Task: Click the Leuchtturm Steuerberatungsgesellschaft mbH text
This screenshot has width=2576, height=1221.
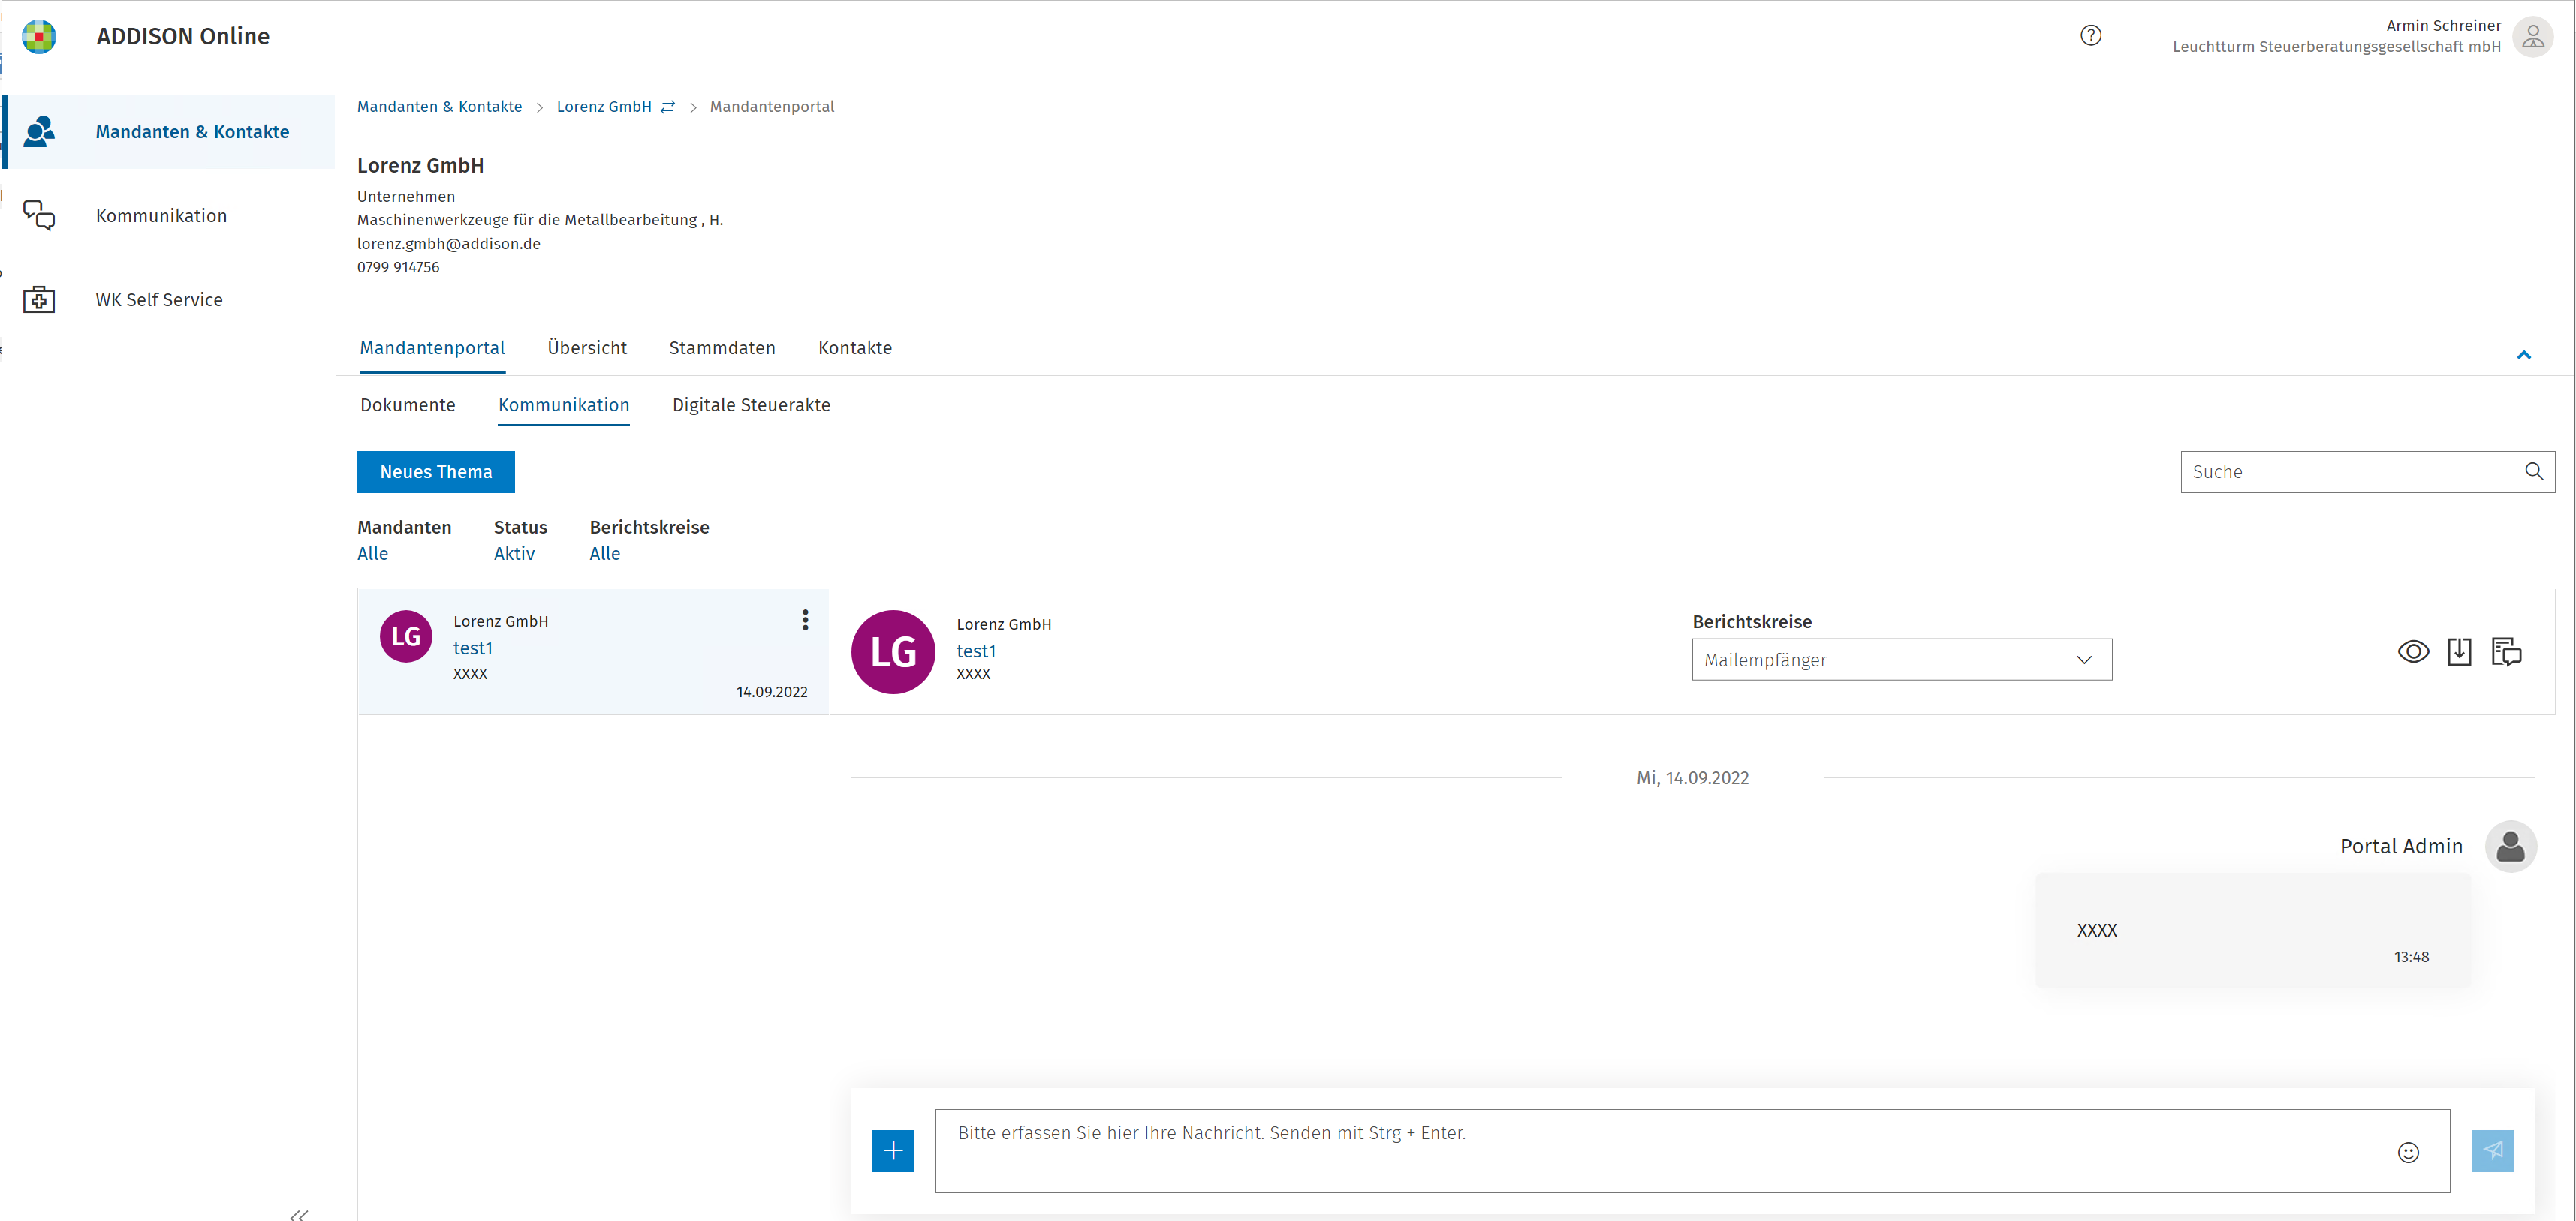Action: coord(2336,47)
